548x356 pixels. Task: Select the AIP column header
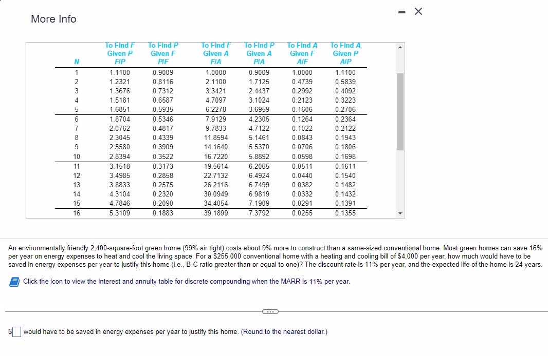345,62
